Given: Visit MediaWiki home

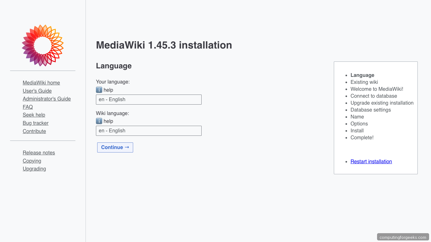Looking at the screenshot, I should coord(41,83).
